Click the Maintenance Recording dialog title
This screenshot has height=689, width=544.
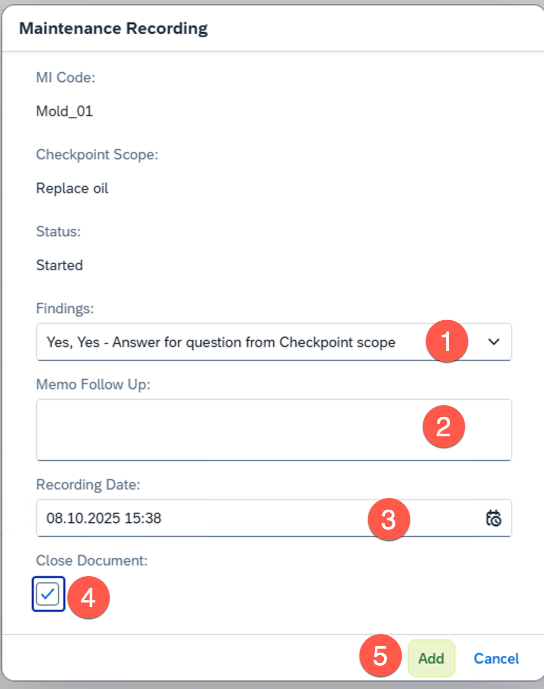click(x=113, y=28)
